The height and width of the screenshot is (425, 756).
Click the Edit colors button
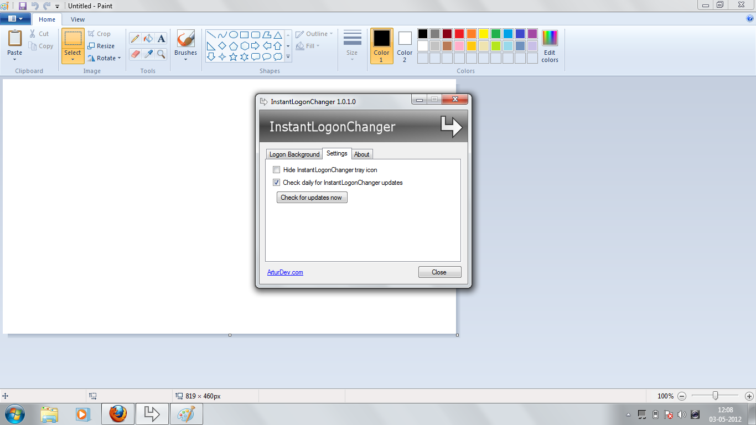click(550, 46)
